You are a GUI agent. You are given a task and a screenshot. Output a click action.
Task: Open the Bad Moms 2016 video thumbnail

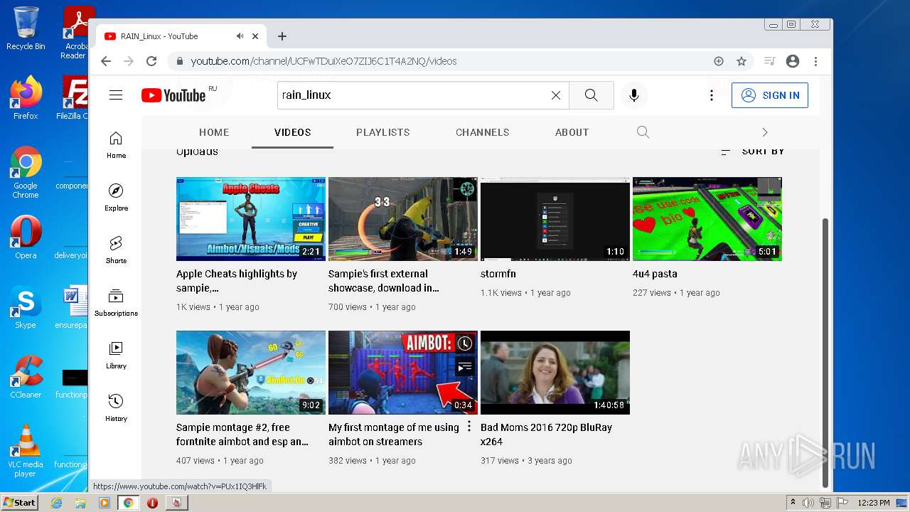tap(555, 373)
